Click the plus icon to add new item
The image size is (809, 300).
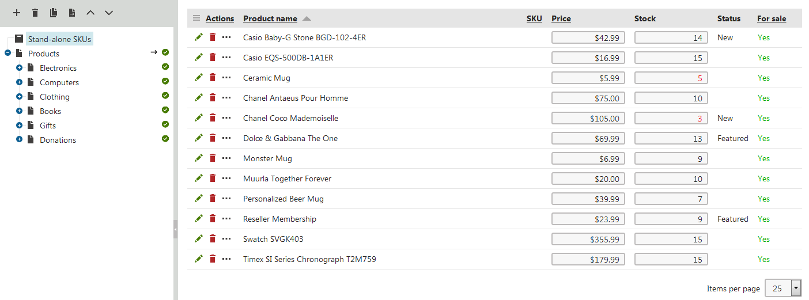pyautogui.click(x=17, y=13)
